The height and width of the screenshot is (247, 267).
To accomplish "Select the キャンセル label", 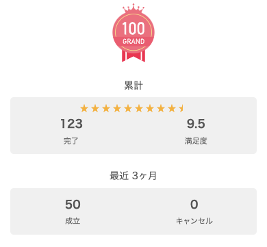I will point(194,221).
